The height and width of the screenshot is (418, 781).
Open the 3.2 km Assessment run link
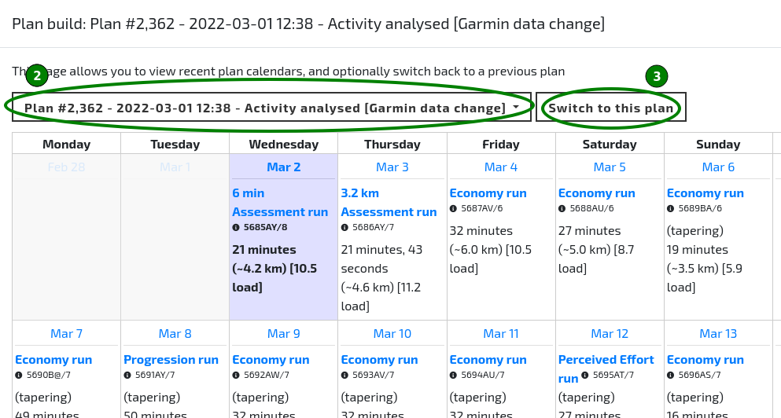point(388,202)
